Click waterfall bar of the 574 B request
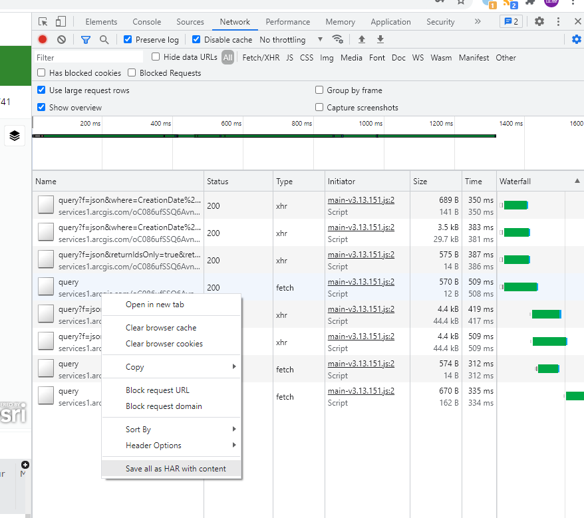 [547, 368]
